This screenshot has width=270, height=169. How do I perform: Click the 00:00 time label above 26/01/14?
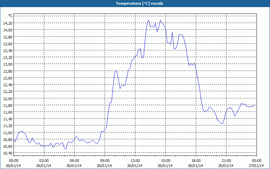pyautogui.click(x=13, y=161)
